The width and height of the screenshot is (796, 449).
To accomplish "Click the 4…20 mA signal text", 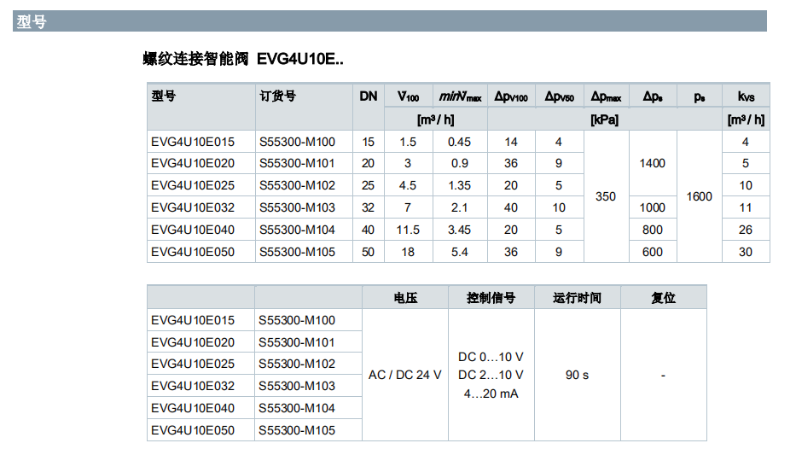I will point(491,394).
